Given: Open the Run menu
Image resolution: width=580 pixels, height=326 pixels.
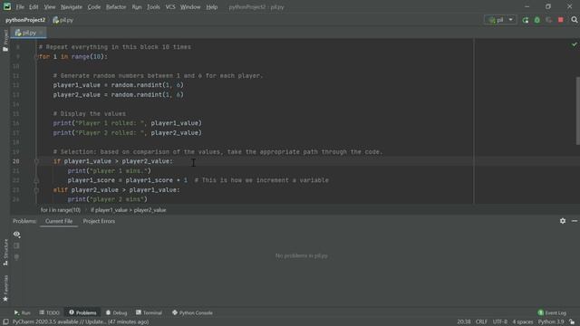Looking at the screenshot, I should click(x=137, y=7).
